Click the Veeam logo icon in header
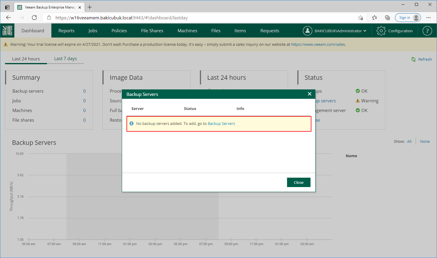Image resolution: width=437 pixels, height=258 pixels. point(7,30)
